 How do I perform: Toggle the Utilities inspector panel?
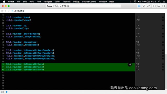click(x=164, y=6)
